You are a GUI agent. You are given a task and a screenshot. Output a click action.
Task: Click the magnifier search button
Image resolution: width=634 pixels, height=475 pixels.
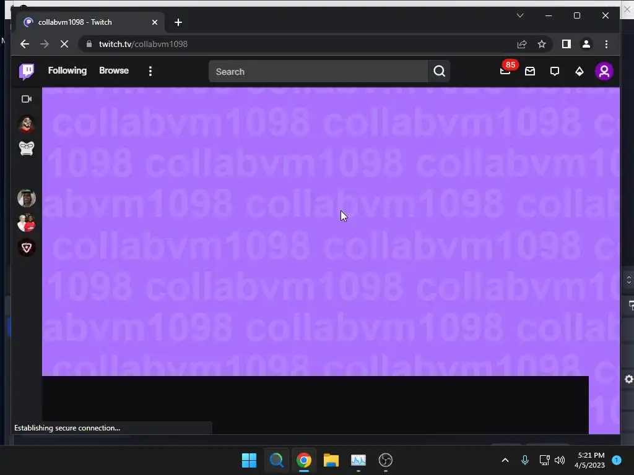pyautogui.click(x=439, y=72)
